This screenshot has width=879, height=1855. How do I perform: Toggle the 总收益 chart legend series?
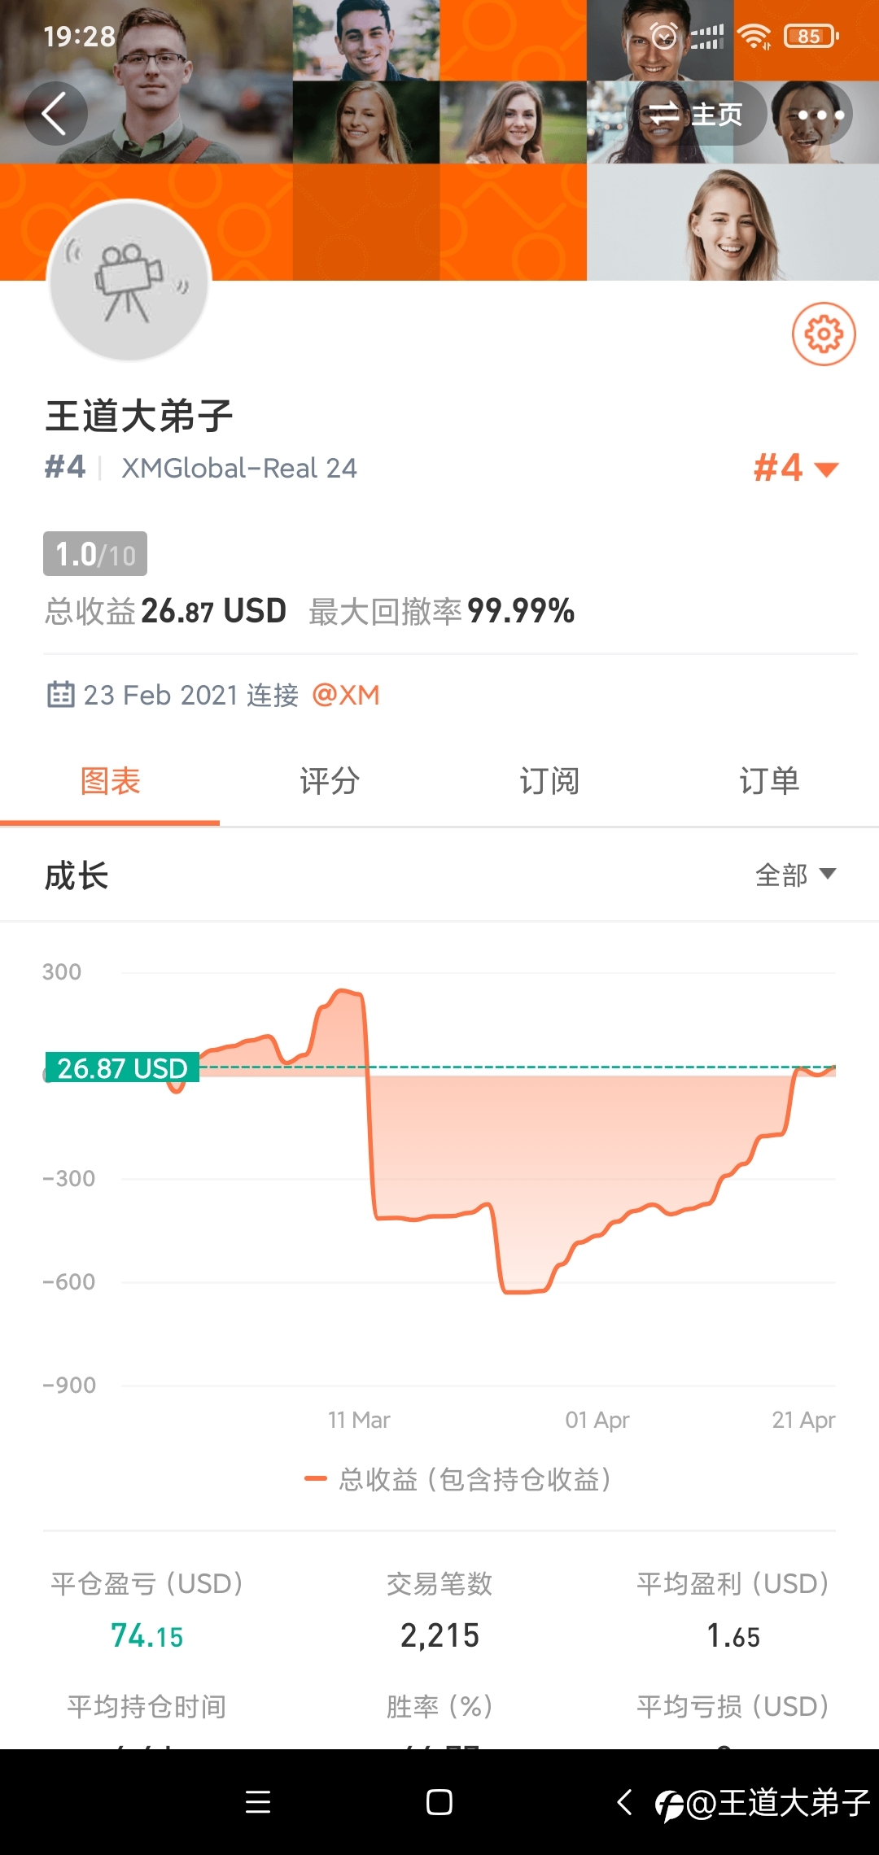[457, 1478]
